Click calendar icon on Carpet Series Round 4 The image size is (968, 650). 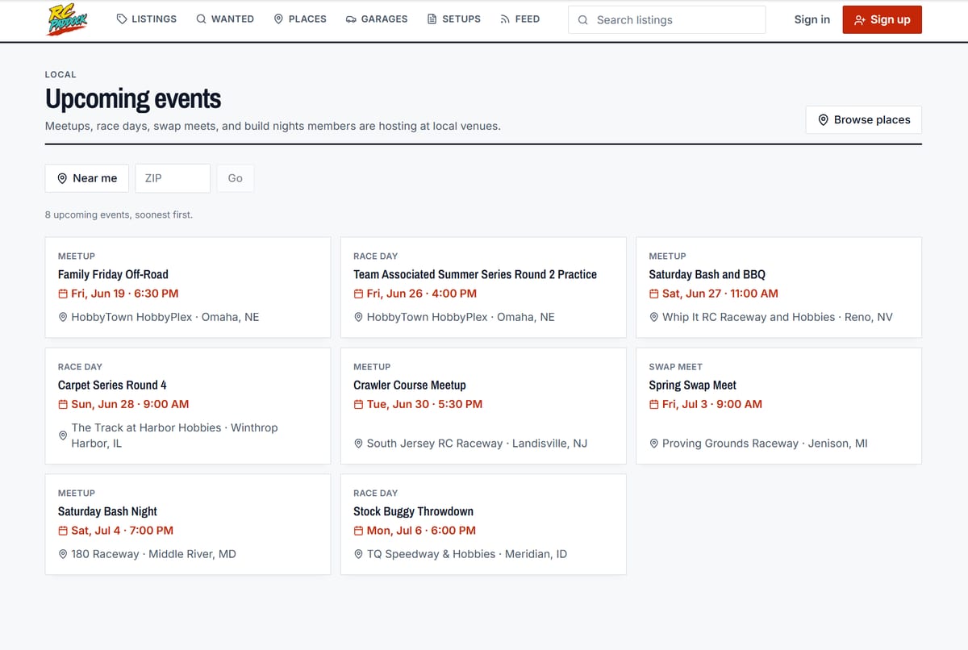tap(63, 404)
